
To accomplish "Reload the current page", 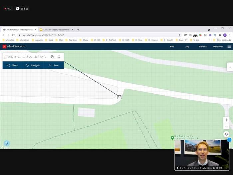I will pyautogui.click(x=13, y=35).
